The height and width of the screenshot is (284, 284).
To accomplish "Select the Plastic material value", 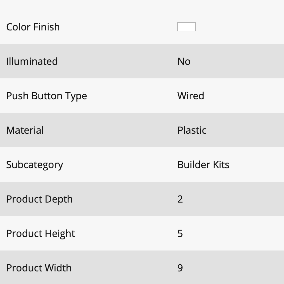I will tap(192, 130).
